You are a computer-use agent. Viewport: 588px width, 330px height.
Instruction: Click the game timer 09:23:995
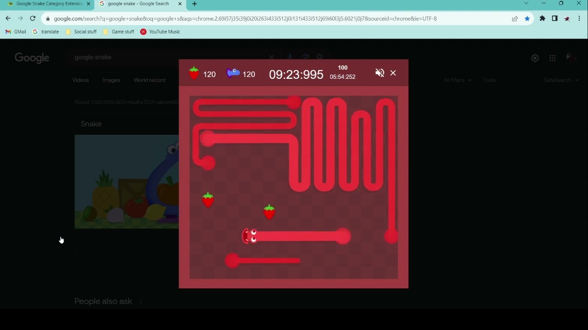click(296, 75)
